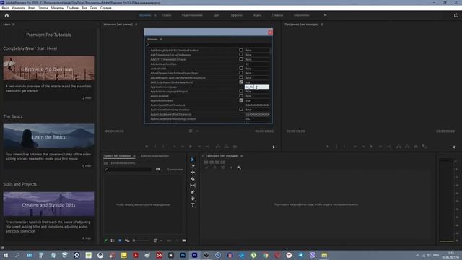
Task: Check ApplicationLanguageBilingual checkbox
Action: (x=241, y=91)
